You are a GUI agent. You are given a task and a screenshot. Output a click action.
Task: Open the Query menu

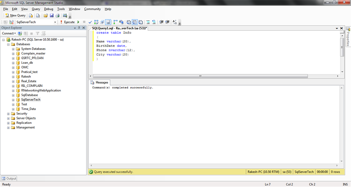click(36, 9)
